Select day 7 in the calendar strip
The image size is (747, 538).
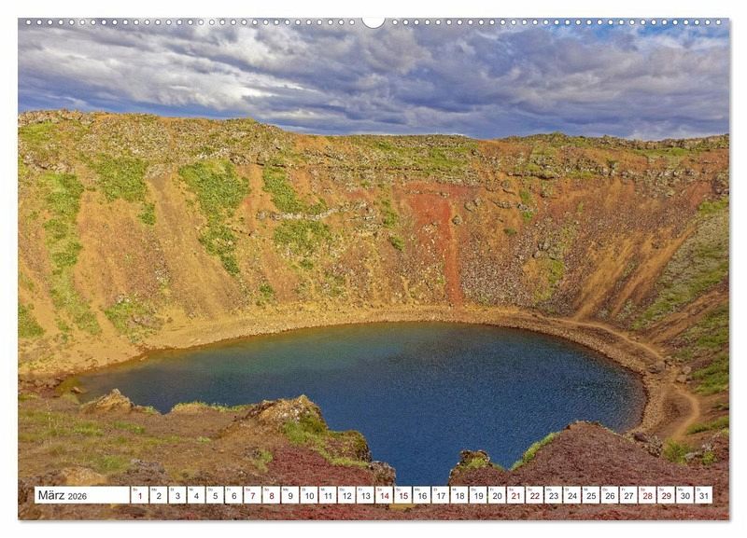pos(253,495)
